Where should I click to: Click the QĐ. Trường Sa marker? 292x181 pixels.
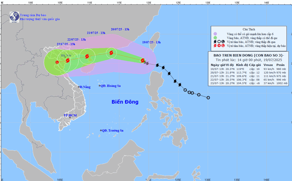(101, 131)
